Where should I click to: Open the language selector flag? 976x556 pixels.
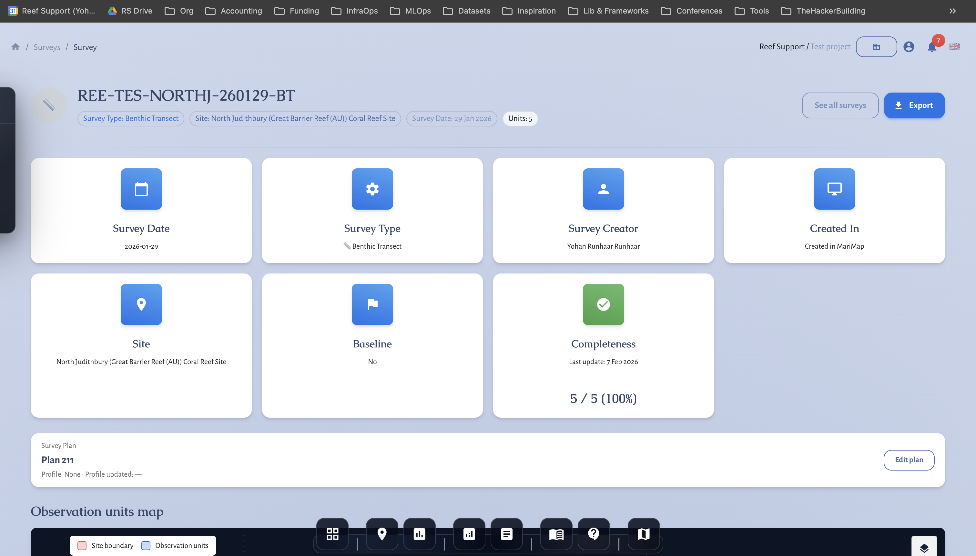(954, 46)
